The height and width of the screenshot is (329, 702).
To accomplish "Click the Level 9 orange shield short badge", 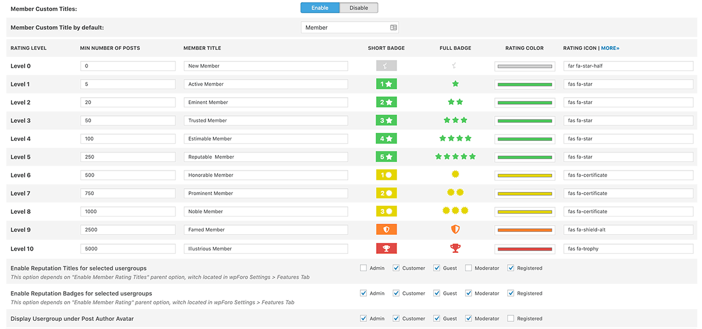I will (386, 230).
